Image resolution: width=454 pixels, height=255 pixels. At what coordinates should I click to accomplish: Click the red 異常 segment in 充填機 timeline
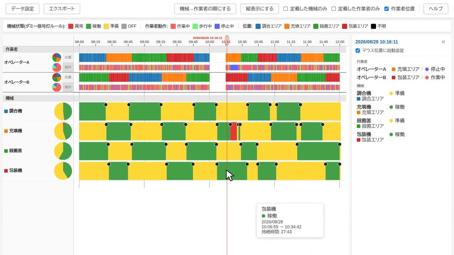[234, 131]
